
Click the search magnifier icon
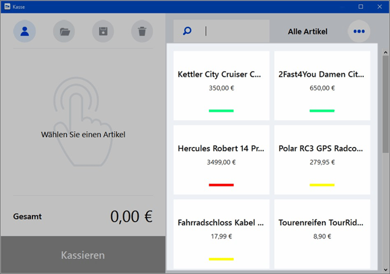point(187,31)
